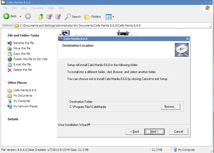Click the grayed Forward arrow icon
The height and width of the screenshot is (153, 214).
pyautogui.click(x=28, y=16)
